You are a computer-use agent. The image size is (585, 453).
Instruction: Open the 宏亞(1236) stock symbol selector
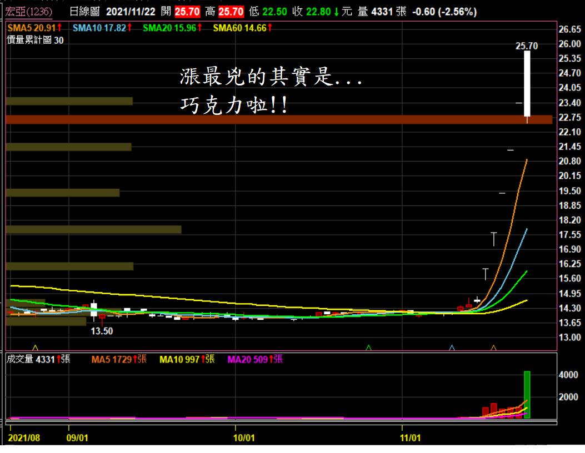pyautogui.click(x=29, y=12)
